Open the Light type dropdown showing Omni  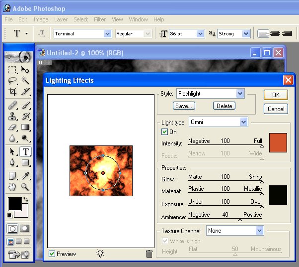(x=219, y=122)
